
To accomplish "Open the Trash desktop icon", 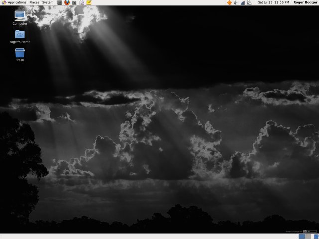I will [x=20, y=55].
